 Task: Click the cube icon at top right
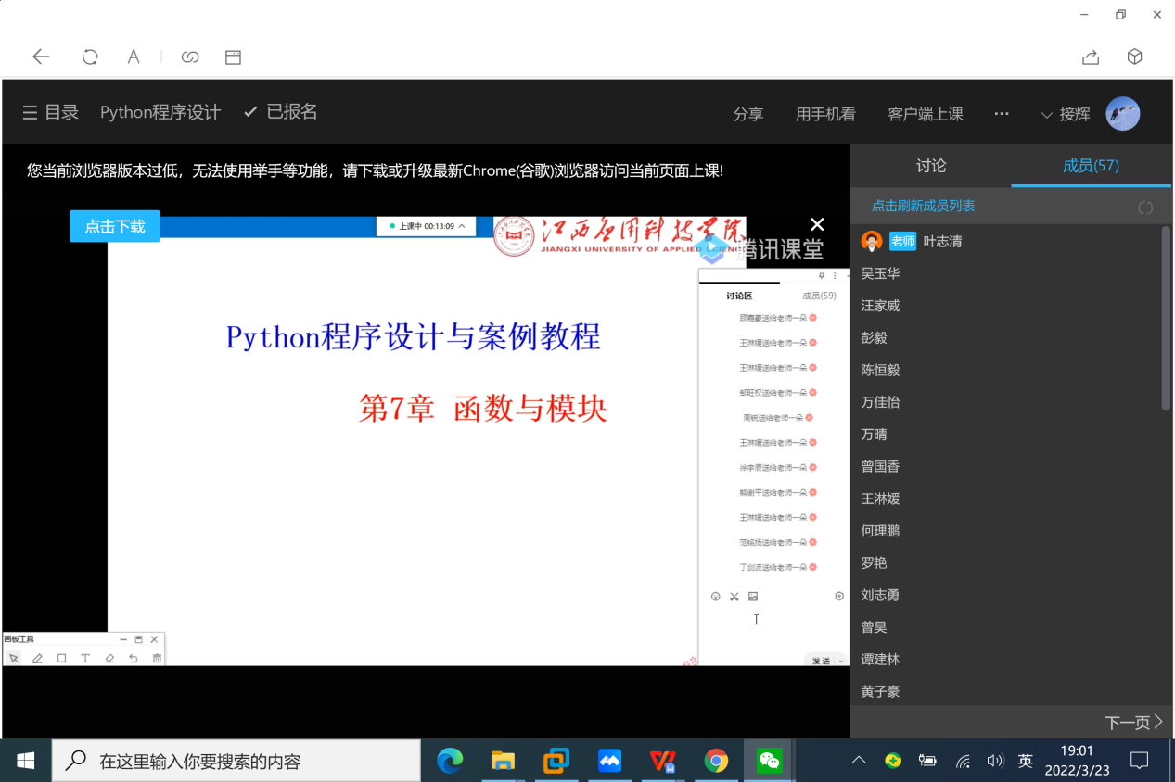click(1134, 57)
